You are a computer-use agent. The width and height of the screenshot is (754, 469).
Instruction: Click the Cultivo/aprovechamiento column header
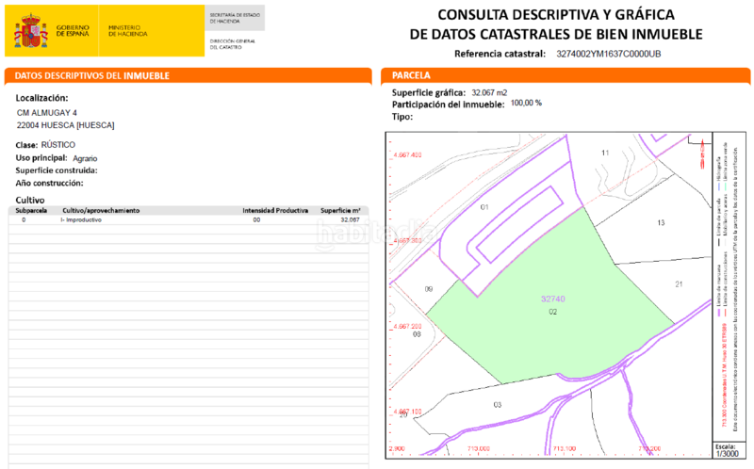(101, 211)
